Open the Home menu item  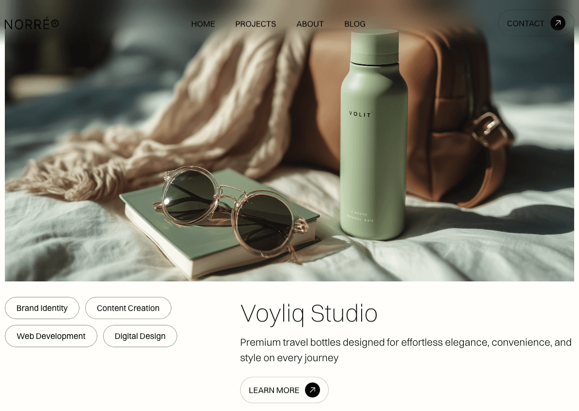click(x=203, y=24)
